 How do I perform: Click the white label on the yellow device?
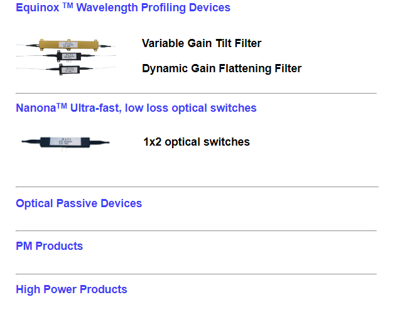68,44
